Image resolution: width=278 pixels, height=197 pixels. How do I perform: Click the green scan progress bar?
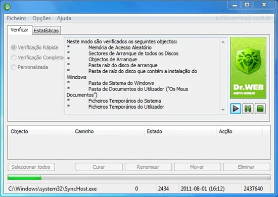(139, 177)
